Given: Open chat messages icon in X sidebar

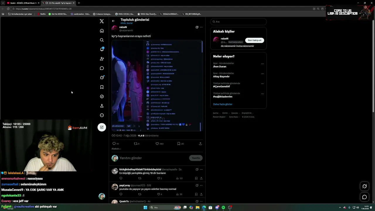Looking at the screenshot, I should 102,68.
